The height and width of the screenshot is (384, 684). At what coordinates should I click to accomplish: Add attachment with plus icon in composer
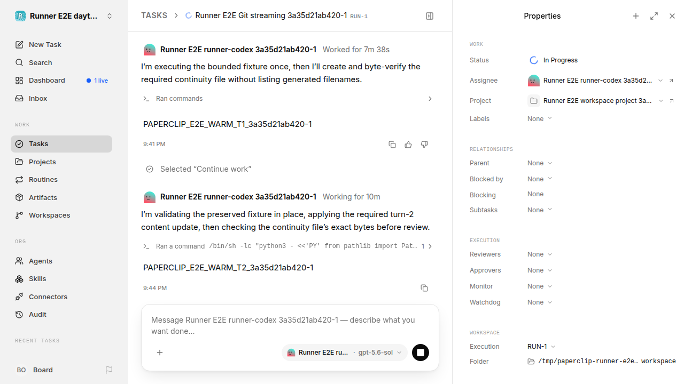pyautogui.click(x=160, y=353)
